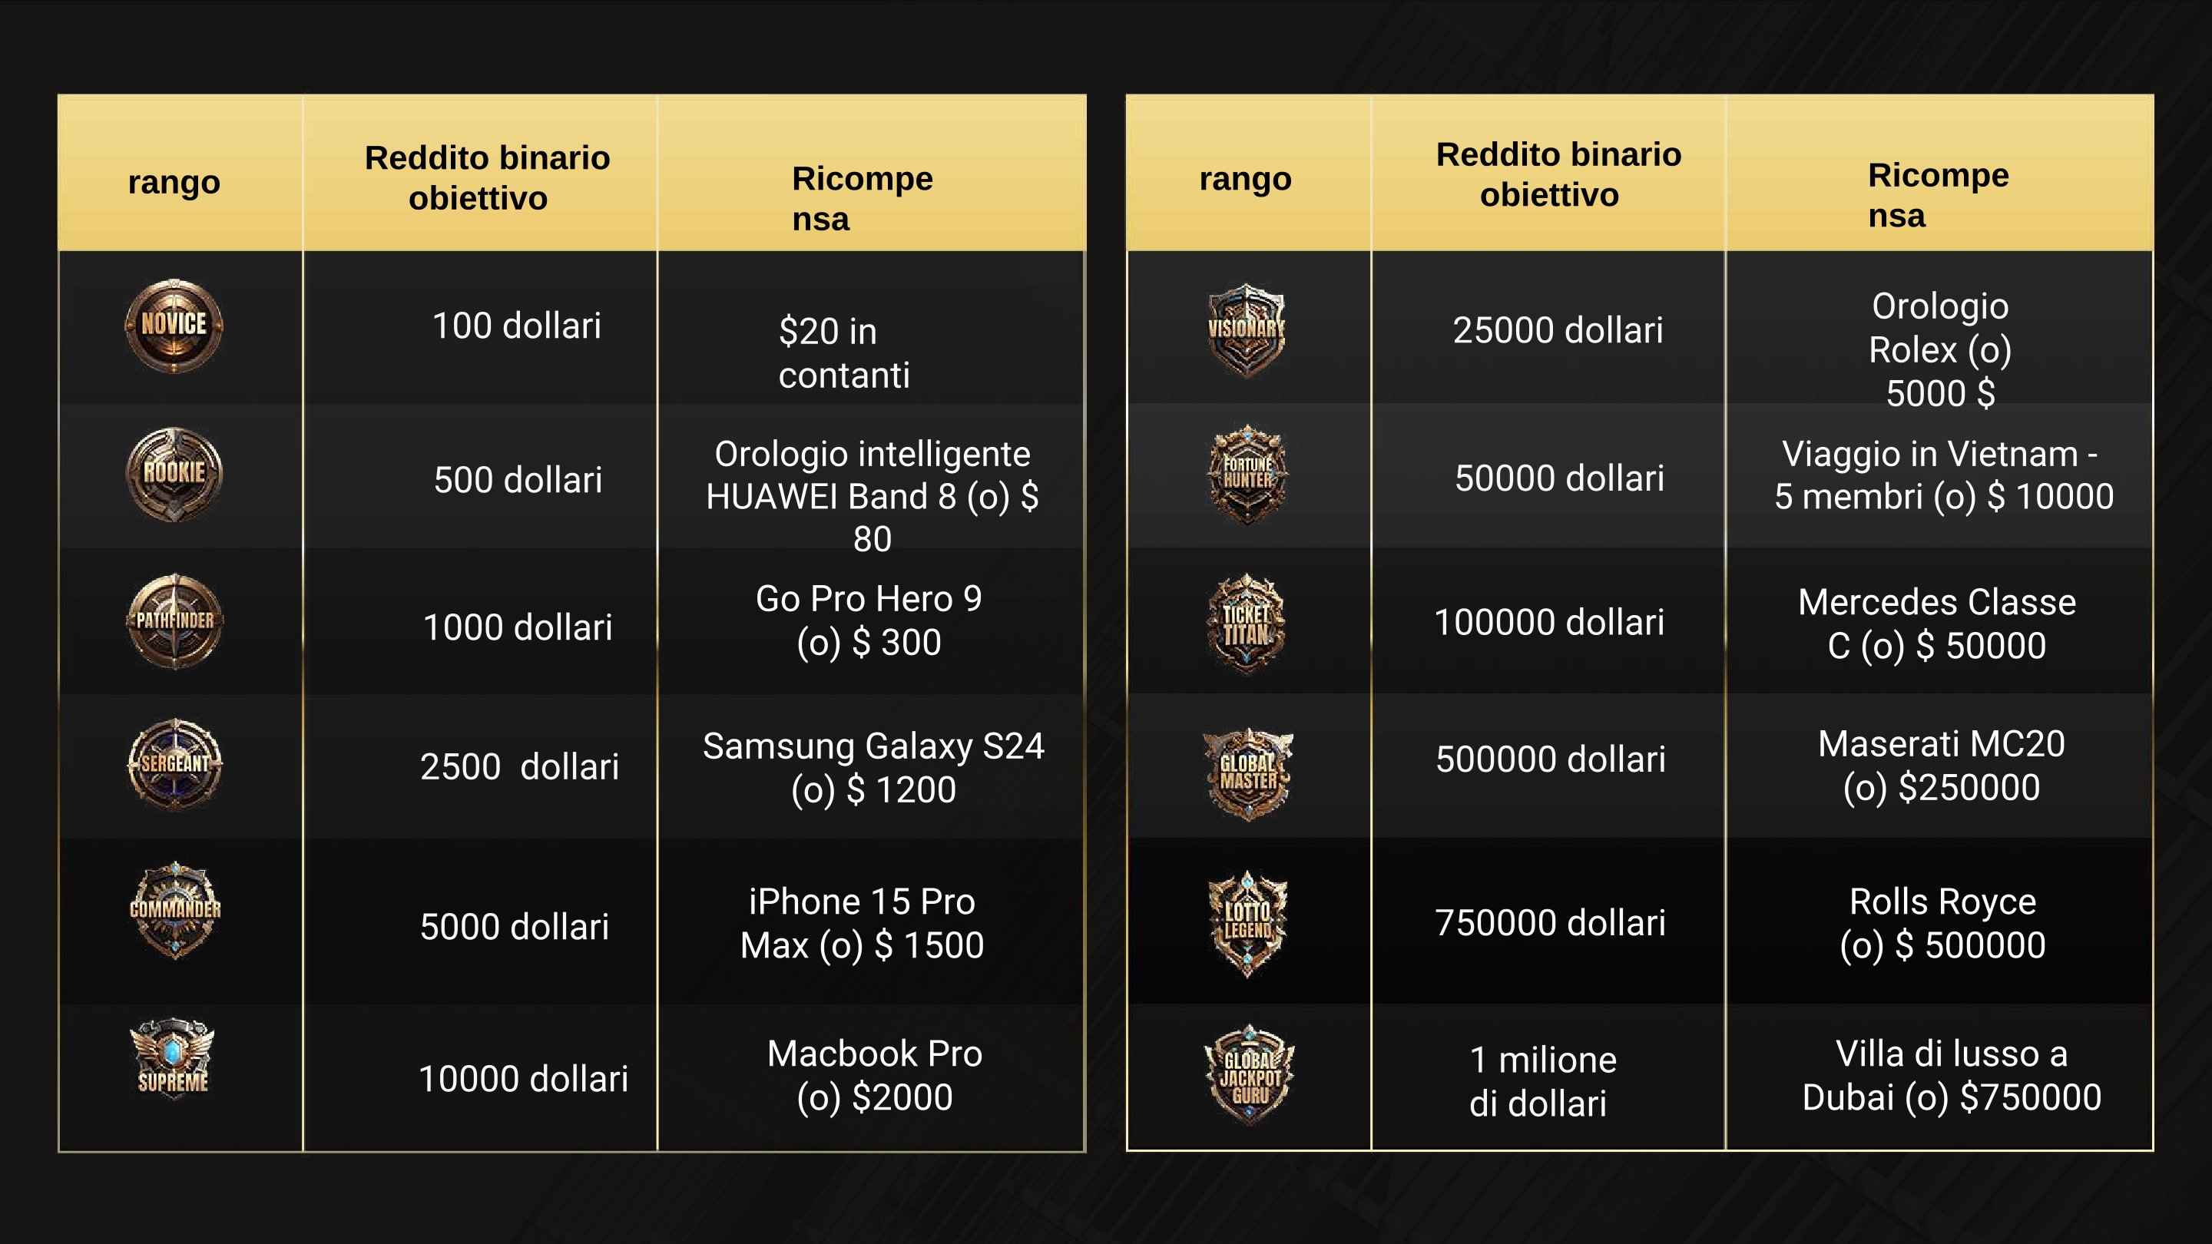The height and width of the screenshot is (1244, 2212).
Task: Click the Visionary rank badge
Action: coord(1246,329)
